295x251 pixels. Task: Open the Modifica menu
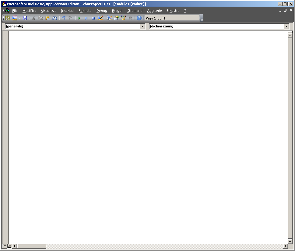pos(29,11)
